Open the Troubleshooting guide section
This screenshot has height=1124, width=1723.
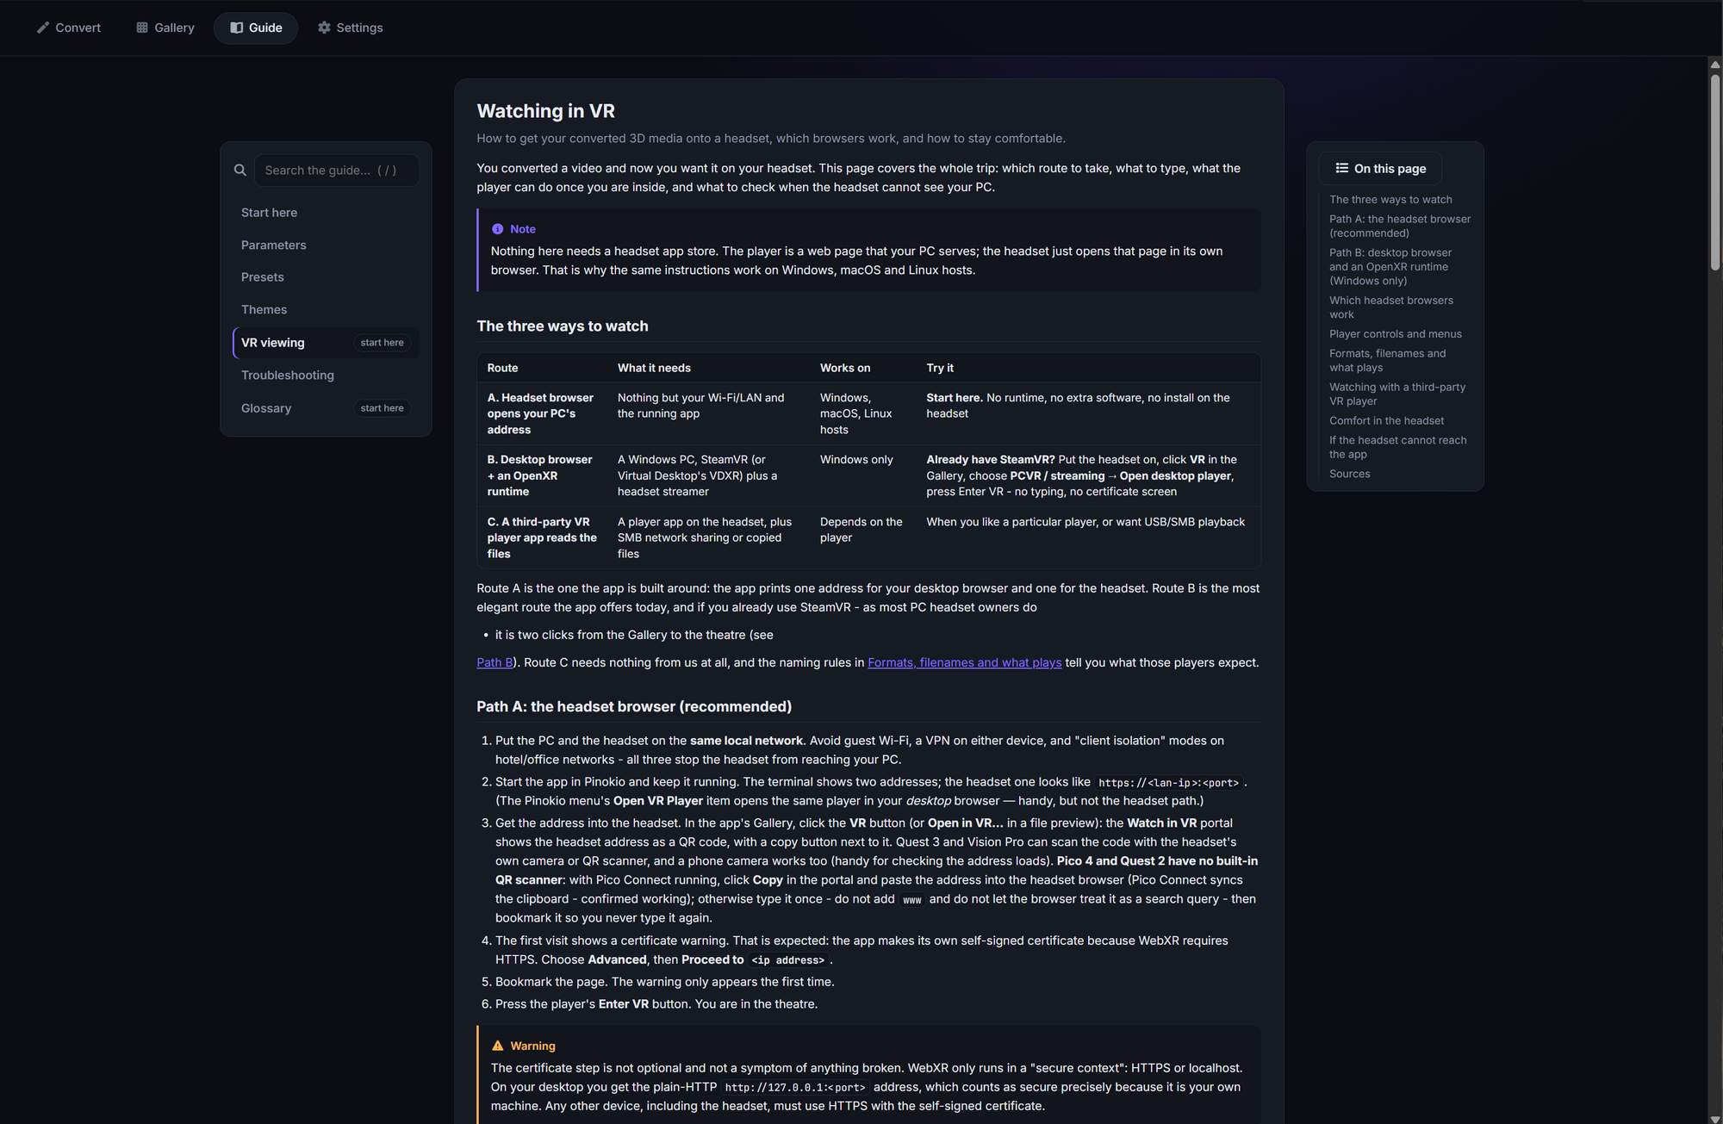(x=326, y=376)
